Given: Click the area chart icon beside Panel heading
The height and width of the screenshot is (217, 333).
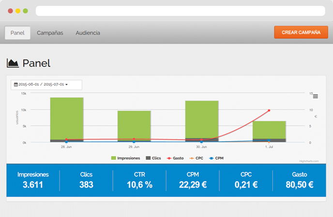Looking at the screenshot, I should (13, 63).
